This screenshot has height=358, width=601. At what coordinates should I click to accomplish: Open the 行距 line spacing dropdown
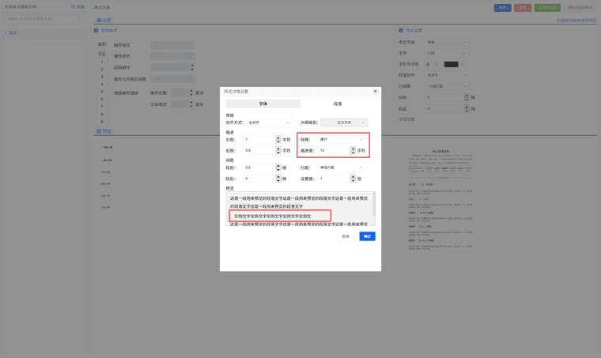pos(341,168)
